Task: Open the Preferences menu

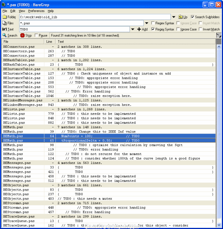Action: click(x=36, y=11)
